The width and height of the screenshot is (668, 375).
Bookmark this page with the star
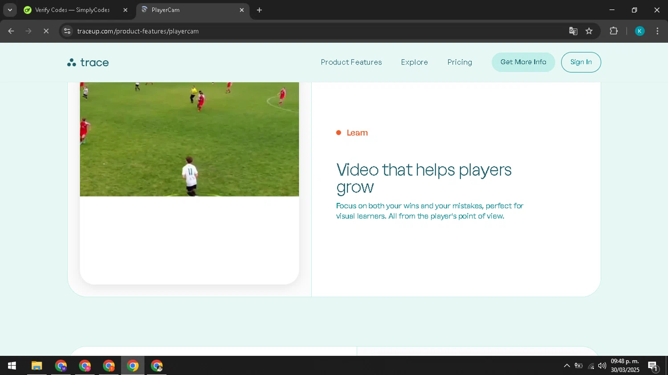pos(589,31)
